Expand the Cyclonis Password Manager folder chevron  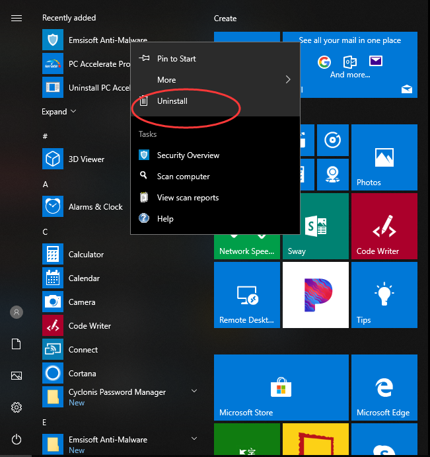click(x=194, y=391)
